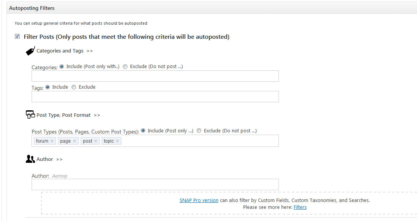417x221 pixels.
Task: Select Include radio for Tags
Action: [x=48, y=87]
